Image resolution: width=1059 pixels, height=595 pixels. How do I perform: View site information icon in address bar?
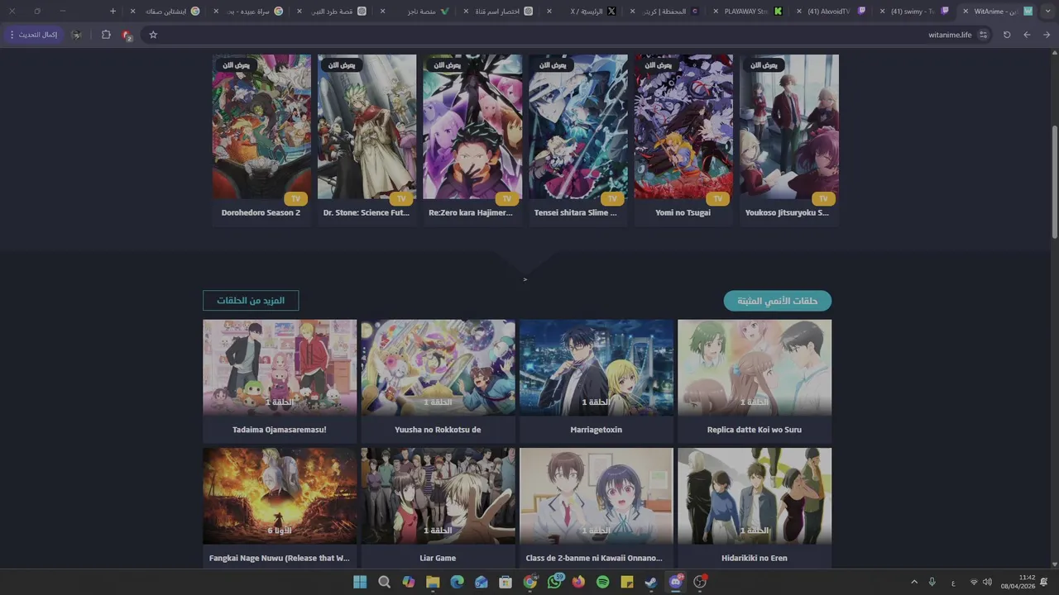[983, 35]
